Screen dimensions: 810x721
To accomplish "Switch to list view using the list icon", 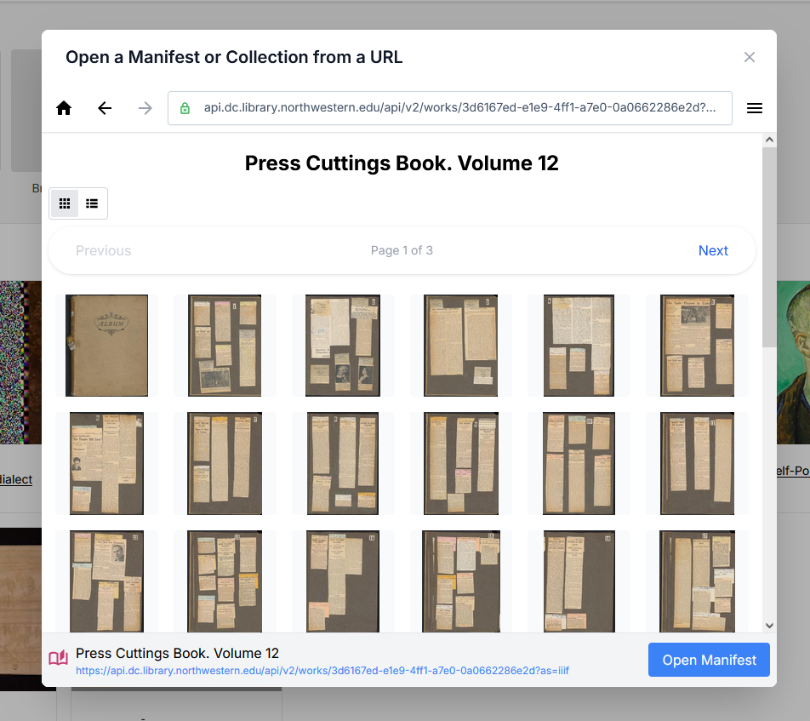I will 91,203.
